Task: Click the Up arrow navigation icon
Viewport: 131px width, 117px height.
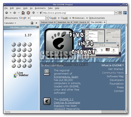Action: coord(33,13)
